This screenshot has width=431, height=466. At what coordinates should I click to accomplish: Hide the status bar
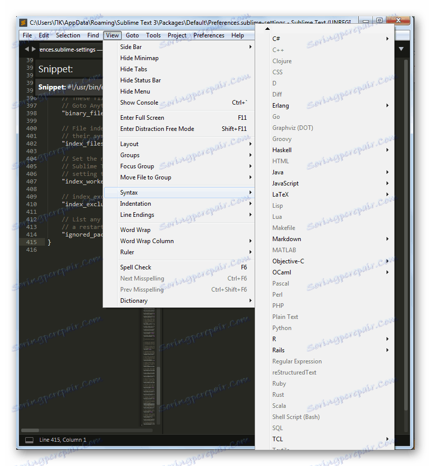coord(140,80)
